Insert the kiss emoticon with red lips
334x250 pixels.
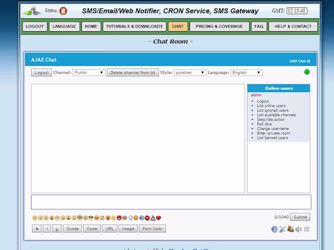(x=108, y=218)
